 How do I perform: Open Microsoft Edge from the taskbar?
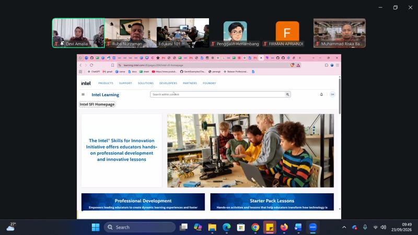tap(227, 227)
